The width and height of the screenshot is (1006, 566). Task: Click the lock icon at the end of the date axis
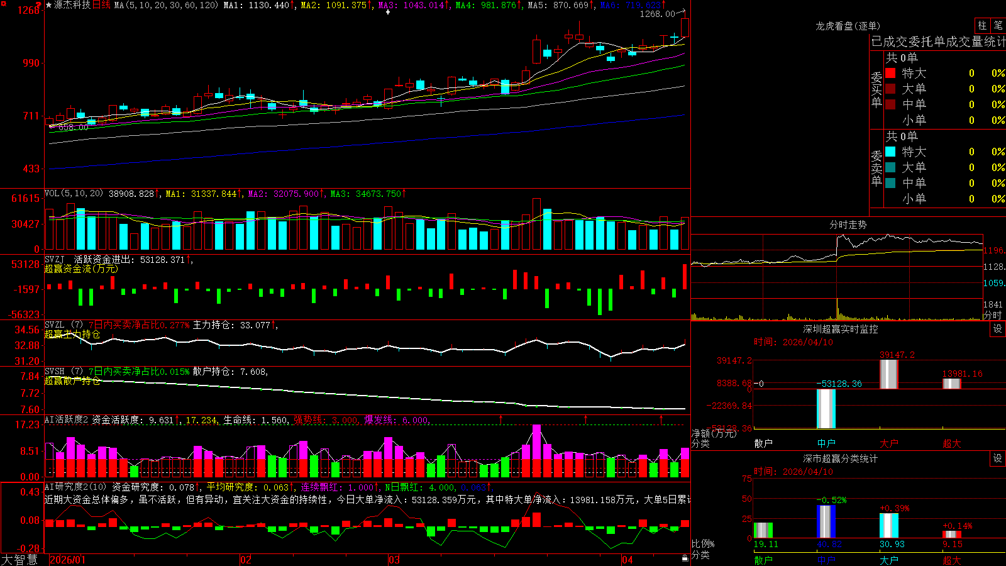pyautogui.click(x=685, y=558)
